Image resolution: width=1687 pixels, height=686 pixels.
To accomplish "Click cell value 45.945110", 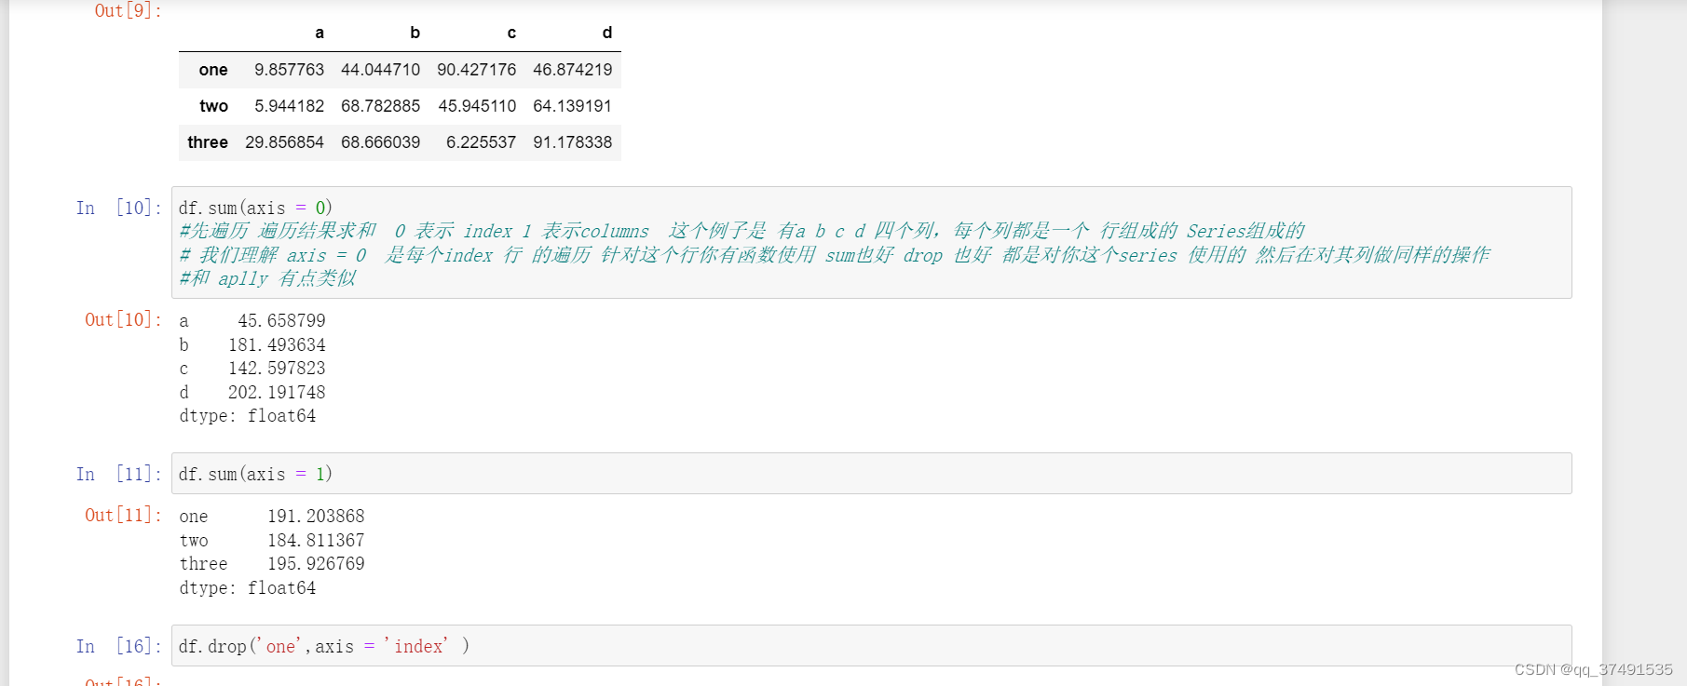I will (477, 106).
